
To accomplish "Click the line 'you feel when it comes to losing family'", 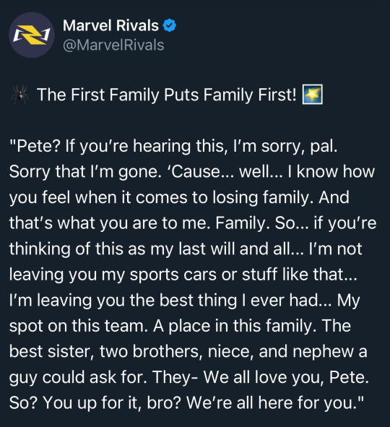I will tap(179, 198).
